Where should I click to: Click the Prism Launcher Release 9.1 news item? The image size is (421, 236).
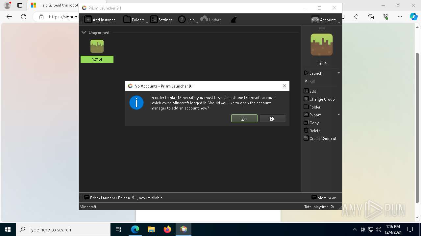[123, 198]
